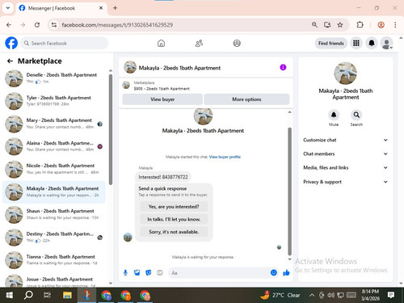This screenshot has height=303, width=404.
Task: Send a thumbs-up like
Action: click(286, 273)
